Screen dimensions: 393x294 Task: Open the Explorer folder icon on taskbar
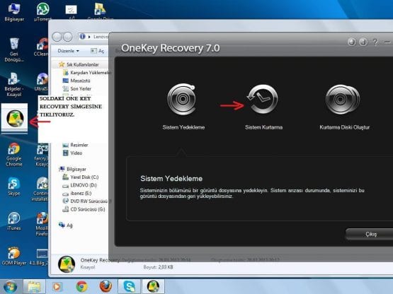[34, 287]
